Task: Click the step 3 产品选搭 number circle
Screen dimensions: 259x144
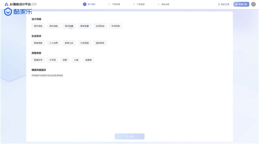Action: click(x=133, y=4)
